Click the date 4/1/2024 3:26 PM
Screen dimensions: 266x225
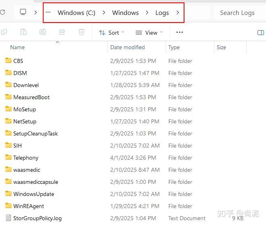click(133, 158)
